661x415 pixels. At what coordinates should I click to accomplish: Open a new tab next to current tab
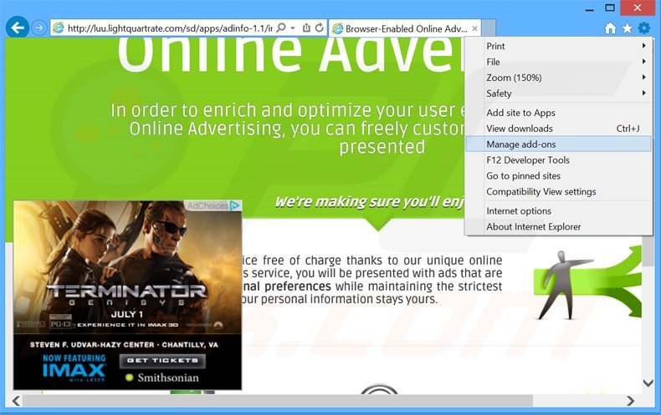click(488, 28)
